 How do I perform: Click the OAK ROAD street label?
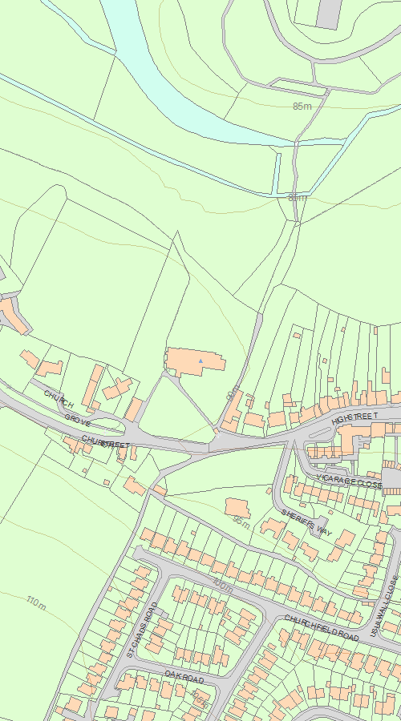click(184, 677)
